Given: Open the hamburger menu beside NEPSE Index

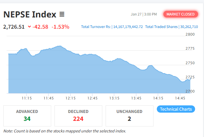Looking at the screenshot, I should (x=62, y=14).
